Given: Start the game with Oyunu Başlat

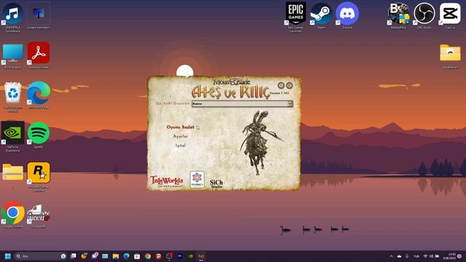Looking at the screenshot, I should point(181,127).
